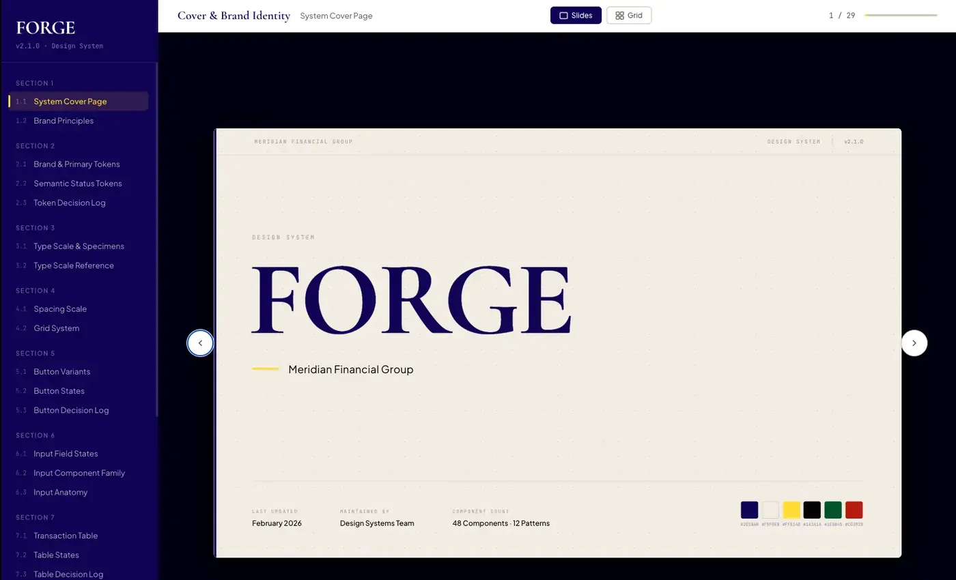Click the '1 / 29' slide counter
The height and width of the screenshot is (580, 956).
pyautogui.click(x=841, y=15)
